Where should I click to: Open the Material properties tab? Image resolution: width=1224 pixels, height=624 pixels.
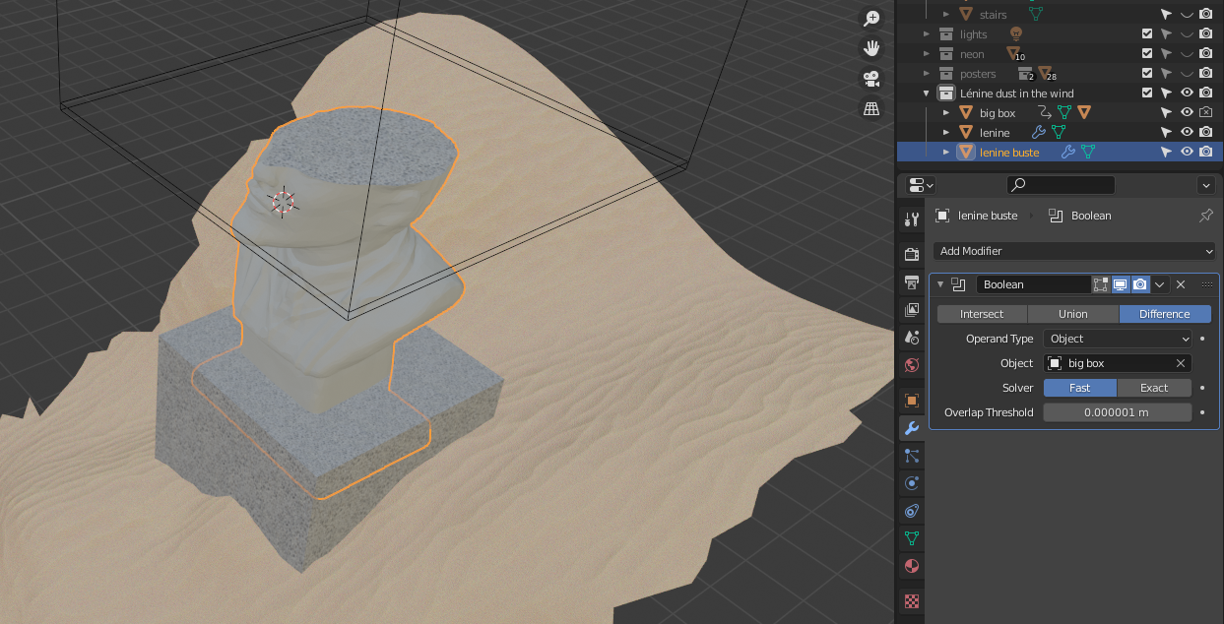[x=912, y=566]
